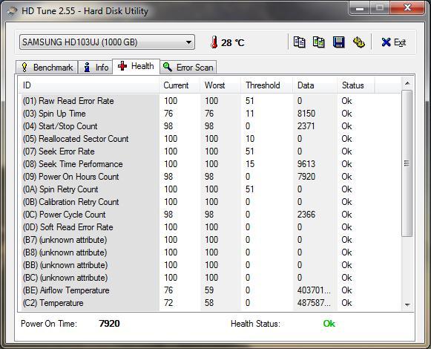431x349 pixels.
Task: Click the copy info to clipboard icon
Action: [300, 42]
